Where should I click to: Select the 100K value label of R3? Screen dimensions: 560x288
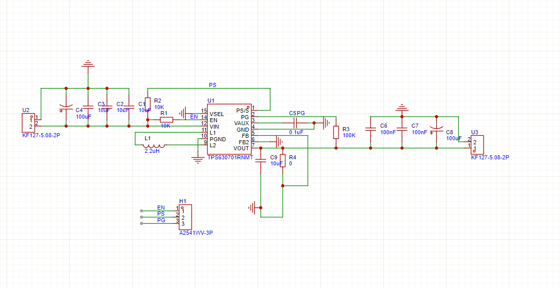(x=349, y=136)
